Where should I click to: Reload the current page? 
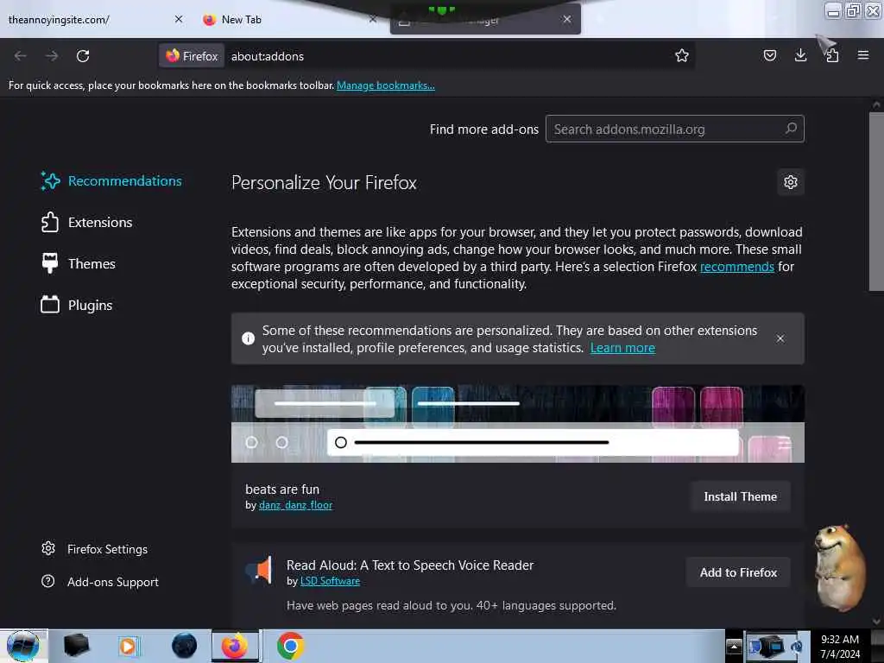click(83, 56)
